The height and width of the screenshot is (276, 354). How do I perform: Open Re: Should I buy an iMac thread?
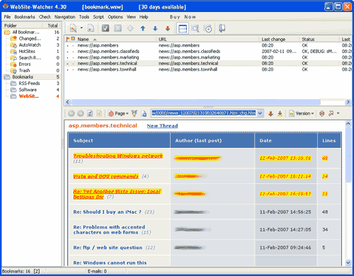(108, 212)
